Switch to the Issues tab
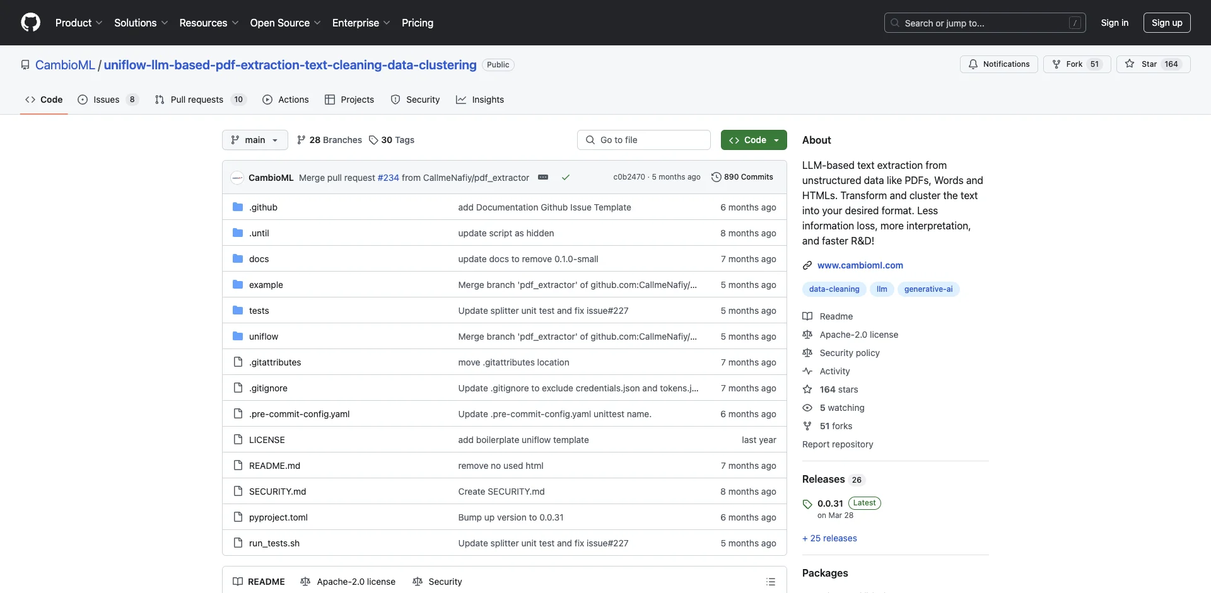This screenshot has height=593, width=1211. [107, 100]
